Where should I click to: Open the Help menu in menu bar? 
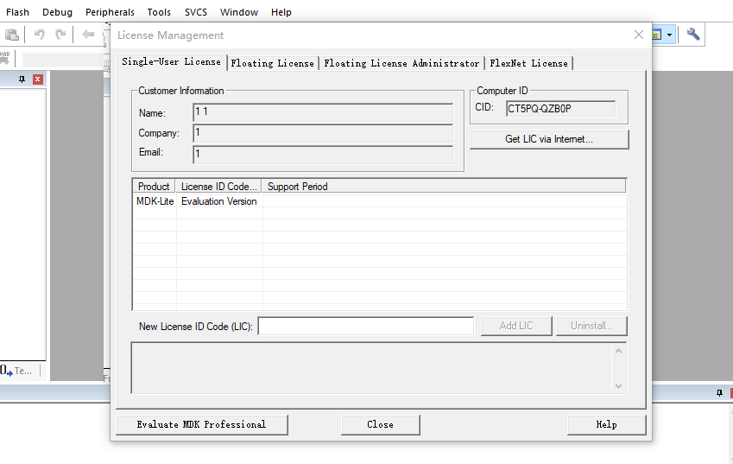(x=281, y=12)
